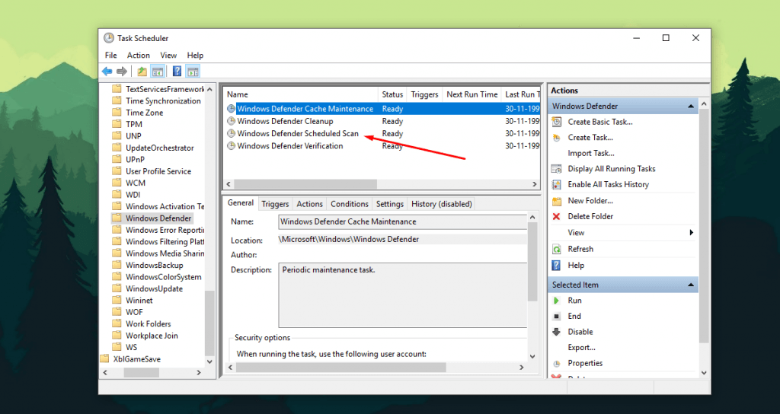Click the Actions pane vertical scrollbar
Screen dimensions: 780x414
pos(703,227)
